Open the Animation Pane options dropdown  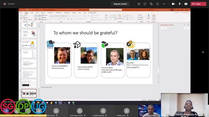[185, 25]
